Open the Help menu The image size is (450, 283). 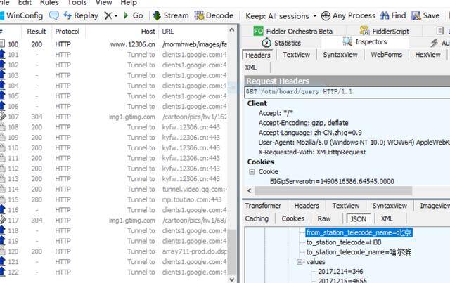coord(129,3)
